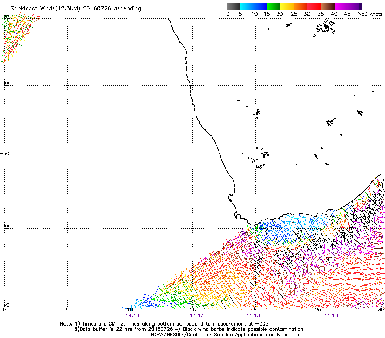Click the legend label '40' under color bar

pyautogui.click(x=334, y=14)
